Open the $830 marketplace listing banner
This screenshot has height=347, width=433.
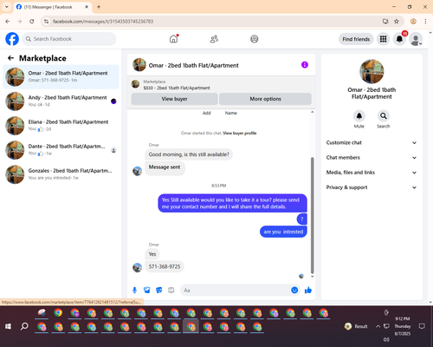[x=222, y=85]
